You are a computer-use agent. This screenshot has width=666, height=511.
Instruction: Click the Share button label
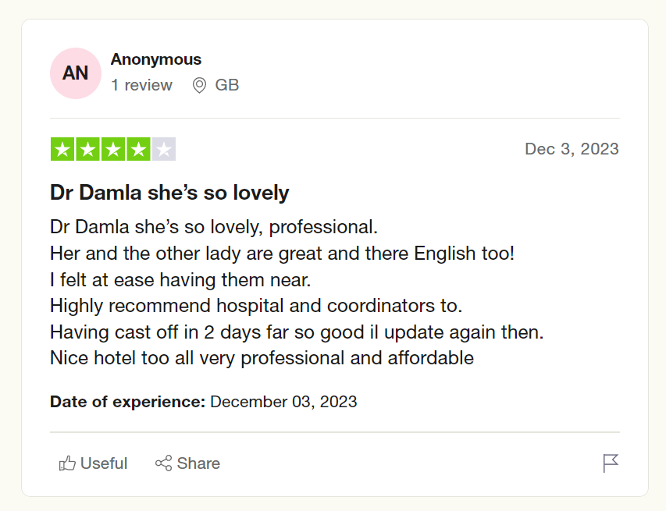point(198,463)
